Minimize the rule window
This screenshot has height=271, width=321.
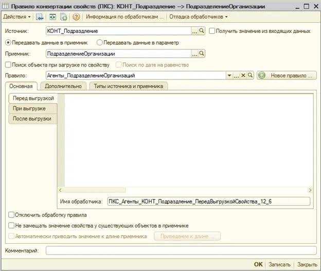point(297,7)
